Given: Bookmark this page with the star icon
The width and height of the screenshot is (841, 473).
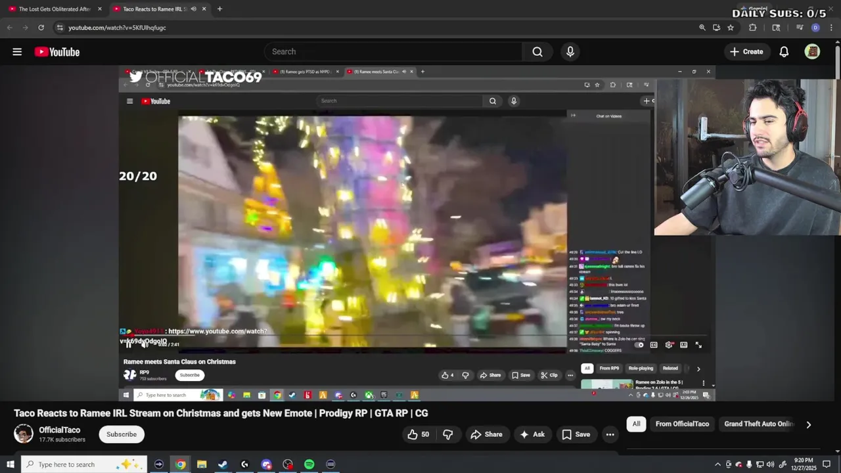Looking at the screenshot, I should click(731, 28).
